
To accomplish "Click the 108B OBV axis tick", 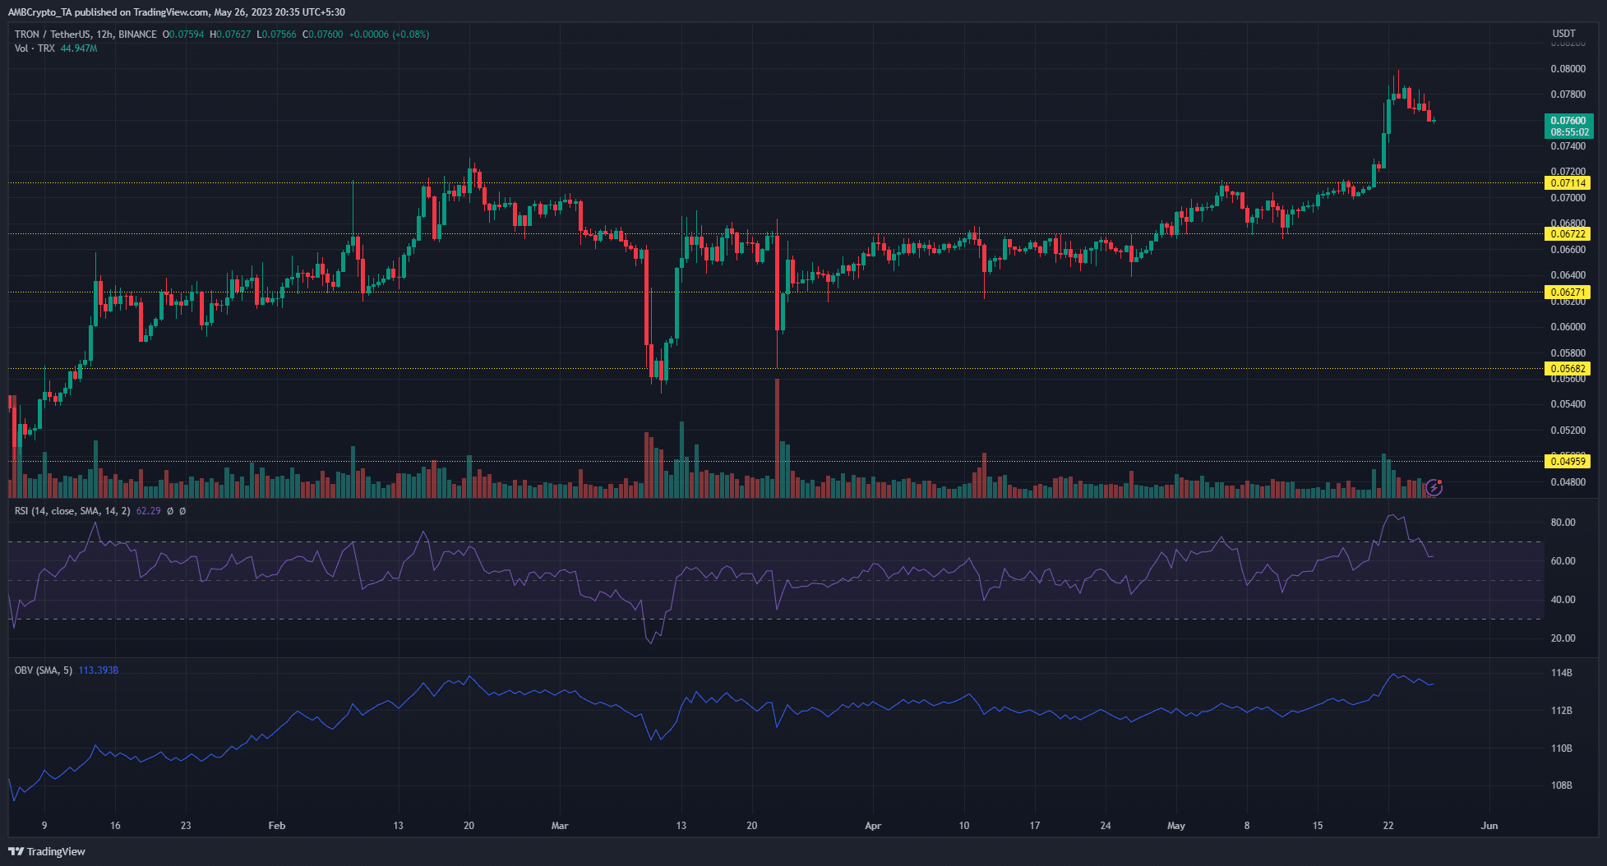I will [x=1561, y=785].
